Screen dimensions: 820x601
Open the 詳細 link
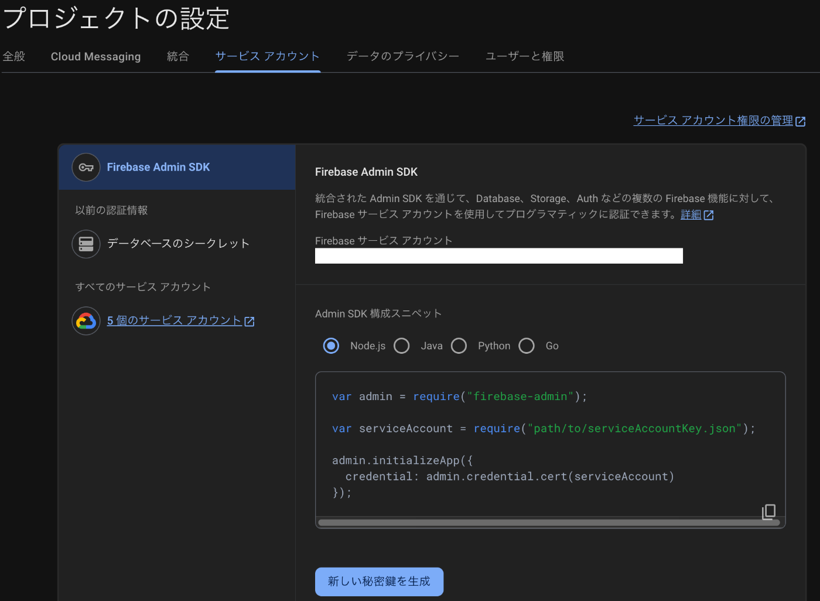pyautogui.click(x=691, y=214)
